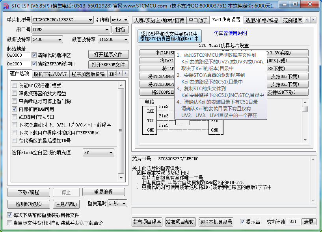Click hardware options scrollbar up arrow
Viewport: 322px width, 232px height.
click(121, 85)
